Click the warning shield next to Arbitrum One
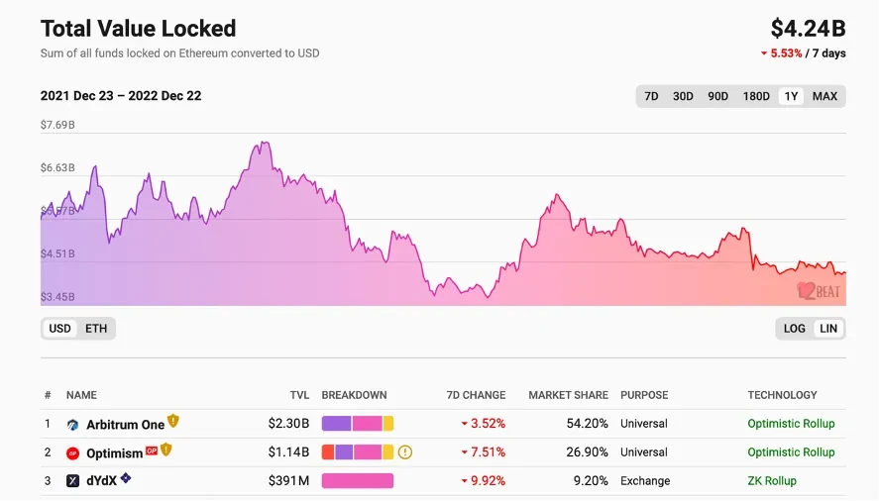The width and height of the screenshot is (879, 501). point(173,422)
